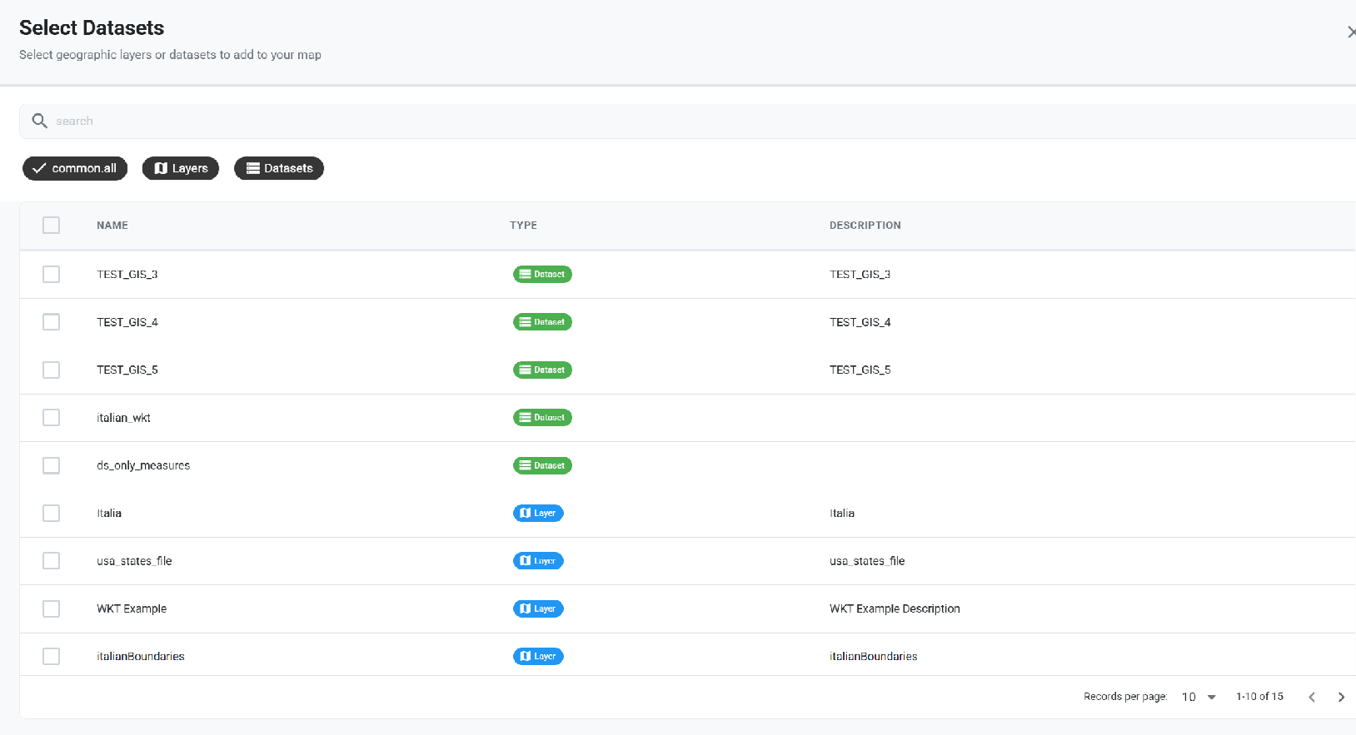This screenshot has width=1356, height=735.
Task: Click the Italia description cell
Action: 842,514
